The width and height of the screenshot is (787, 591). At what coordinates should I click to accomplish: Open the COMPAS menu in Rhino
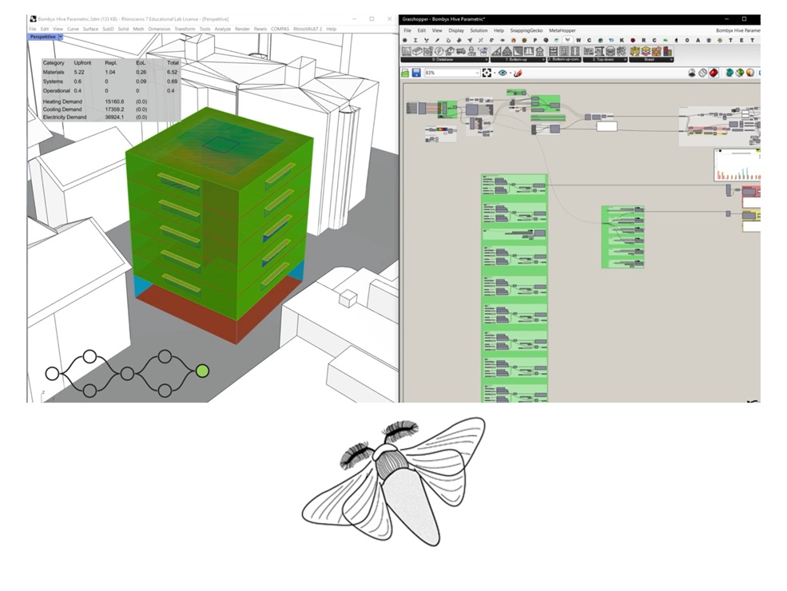(x=280, y=29)
